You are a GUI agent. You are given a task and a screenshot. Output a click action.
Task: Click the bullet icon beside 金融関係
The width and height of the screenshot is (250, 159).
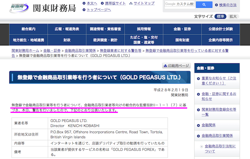tap(198, 125)
